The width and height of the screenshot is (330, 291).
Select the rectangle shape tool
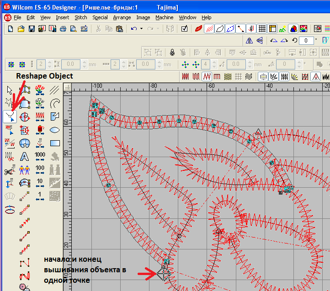pos(54,143)
